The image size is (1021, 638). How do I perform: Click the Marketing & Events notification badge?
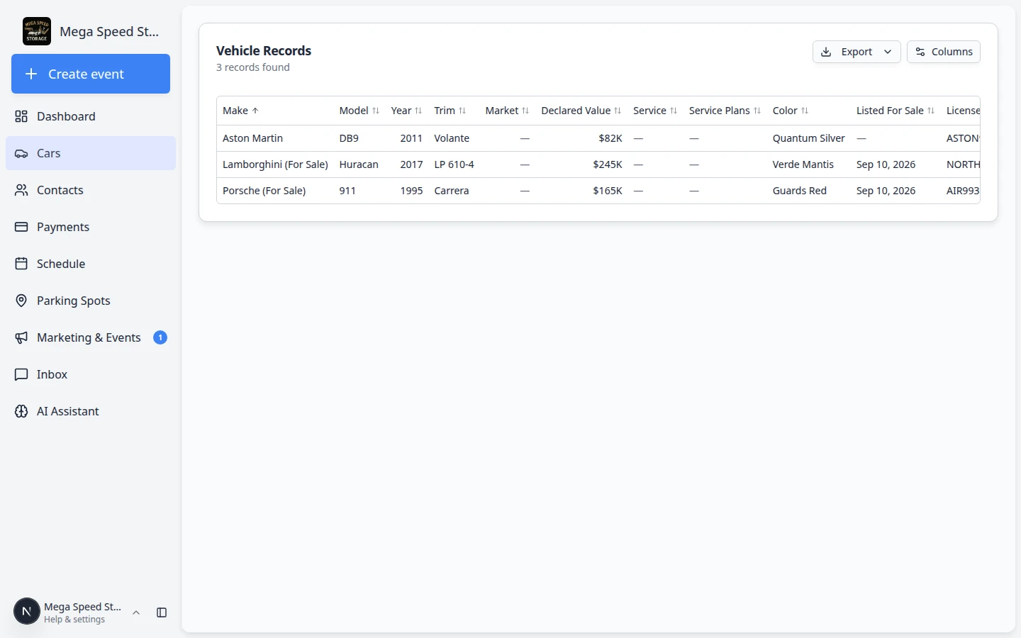point(160,337)
